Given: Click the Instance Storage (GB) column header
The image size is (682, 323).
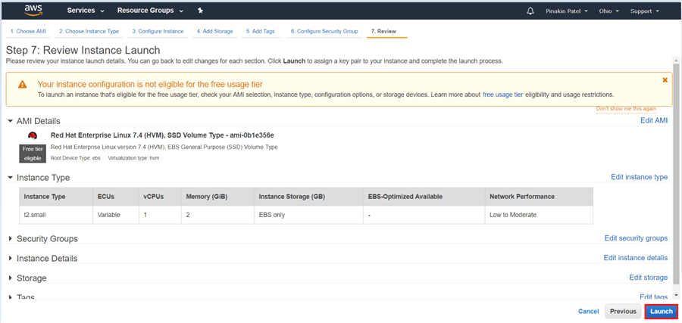Looking at the screenshot, I should click(309, 197).
